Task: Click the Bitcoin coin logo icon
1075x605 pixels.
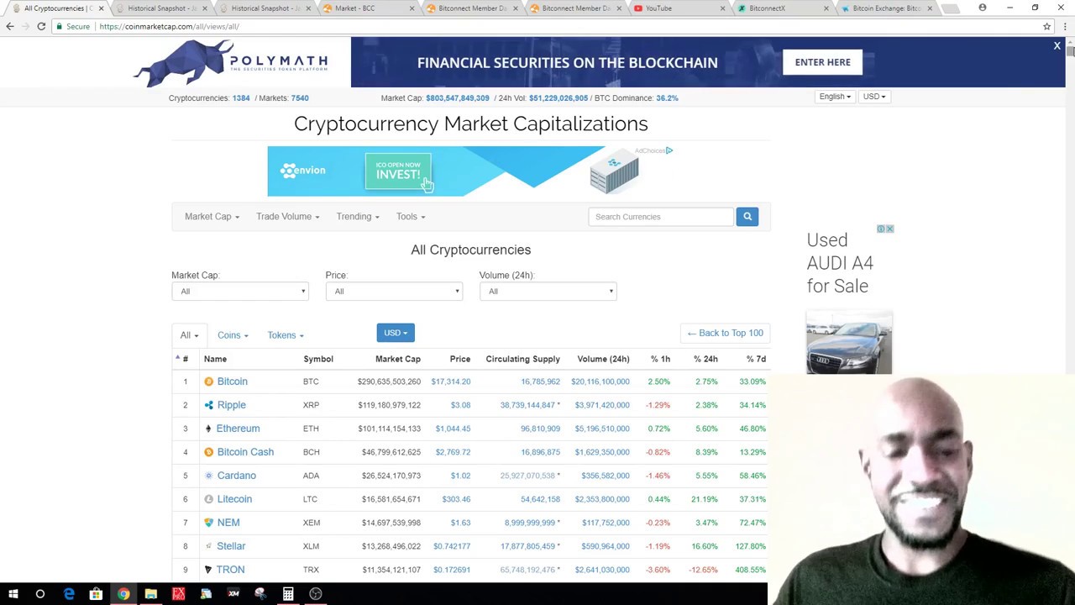Action: (208, 381)
